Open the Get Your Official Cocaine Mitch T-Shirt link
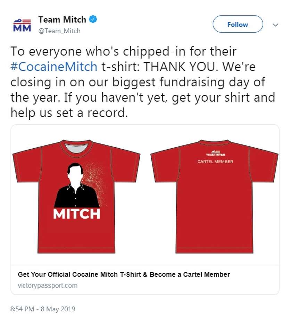Viewport: 292px width, 319px height. pos(124,275)
